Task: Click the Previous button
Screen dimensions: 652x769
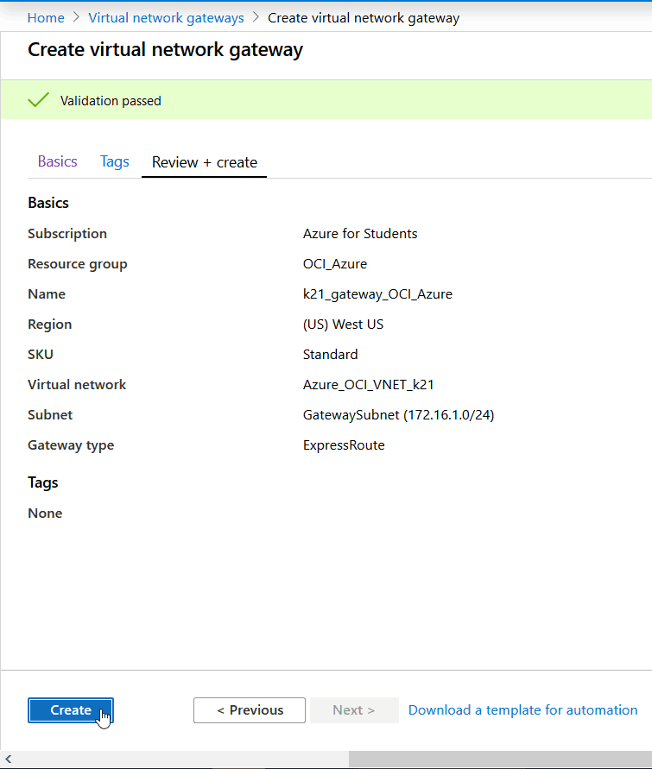Action: pyautogui.click(x=249, y=709)
